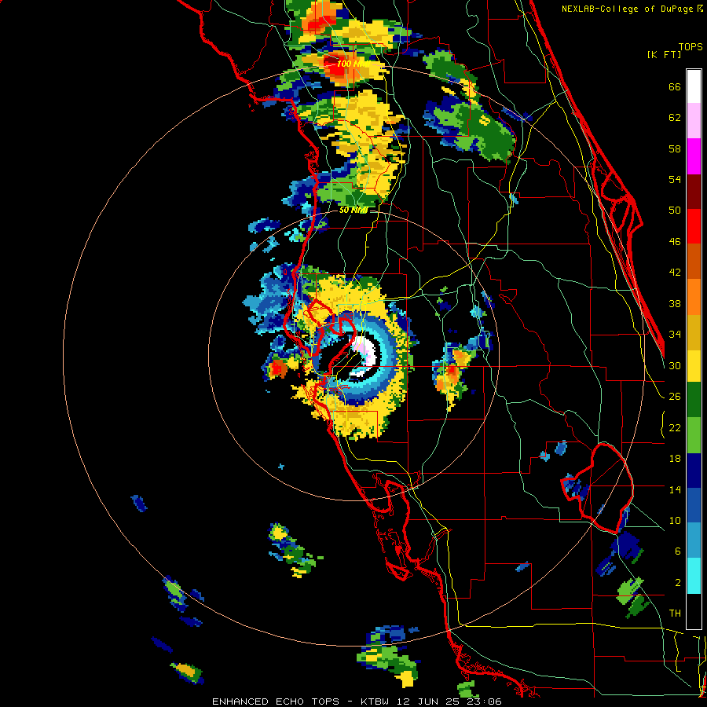Select the cyan legend band
Screen dimensions: 707x707
click(694, 576)
